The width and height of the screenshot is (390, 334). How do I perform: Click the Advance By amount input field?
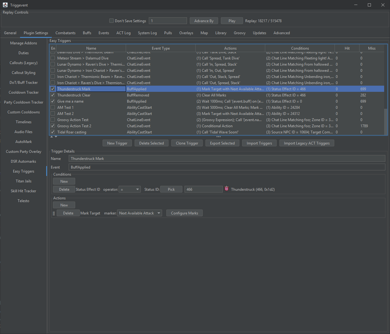tap(168, 21)
